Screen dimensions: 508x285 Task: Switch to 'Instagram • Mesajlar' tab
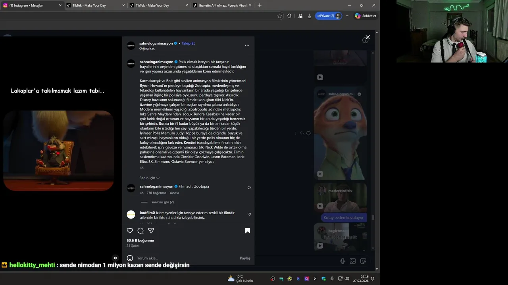point(32,6)
